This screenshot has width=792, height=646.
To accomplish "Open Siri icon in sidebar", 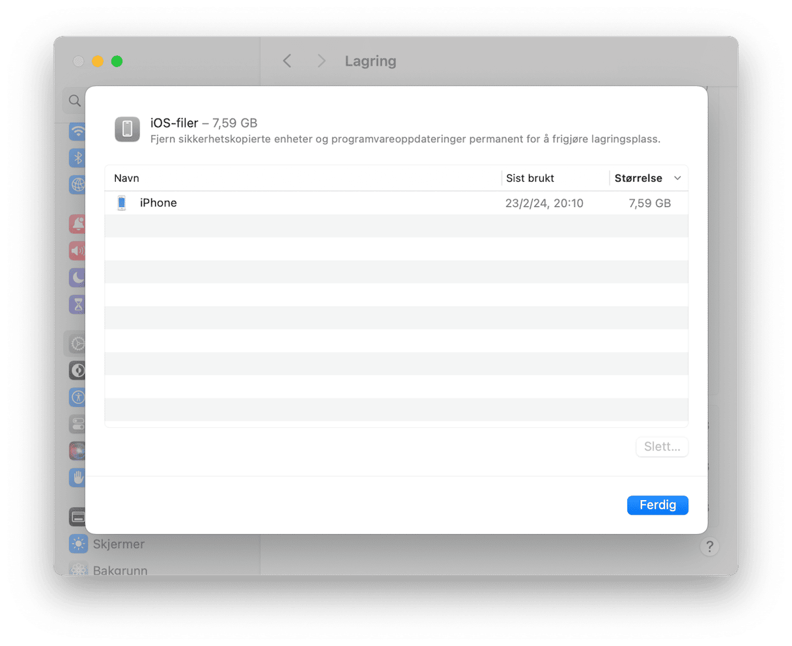I will [x=78, y=451].
